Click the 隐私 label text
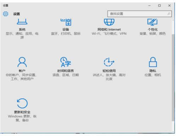The height and width of the screenshot is (136, 177). (x=153, y=71)
